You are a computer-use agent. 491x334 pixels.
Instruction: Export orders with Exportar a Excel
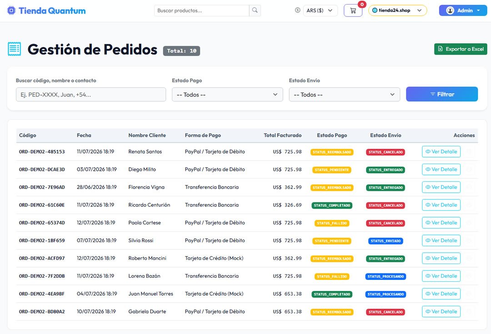[461, 49]
